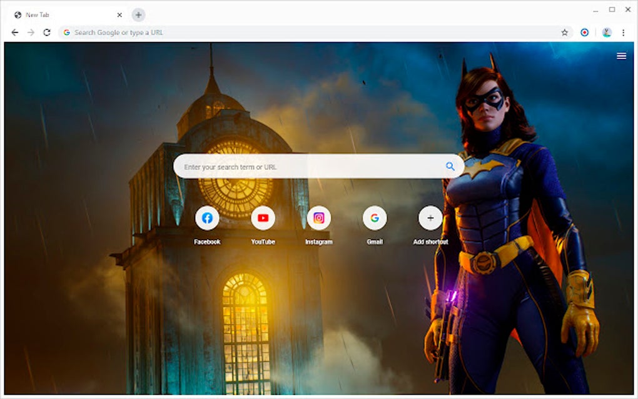Click the YouTube label text
638x399 pixels.
point(263,242)
